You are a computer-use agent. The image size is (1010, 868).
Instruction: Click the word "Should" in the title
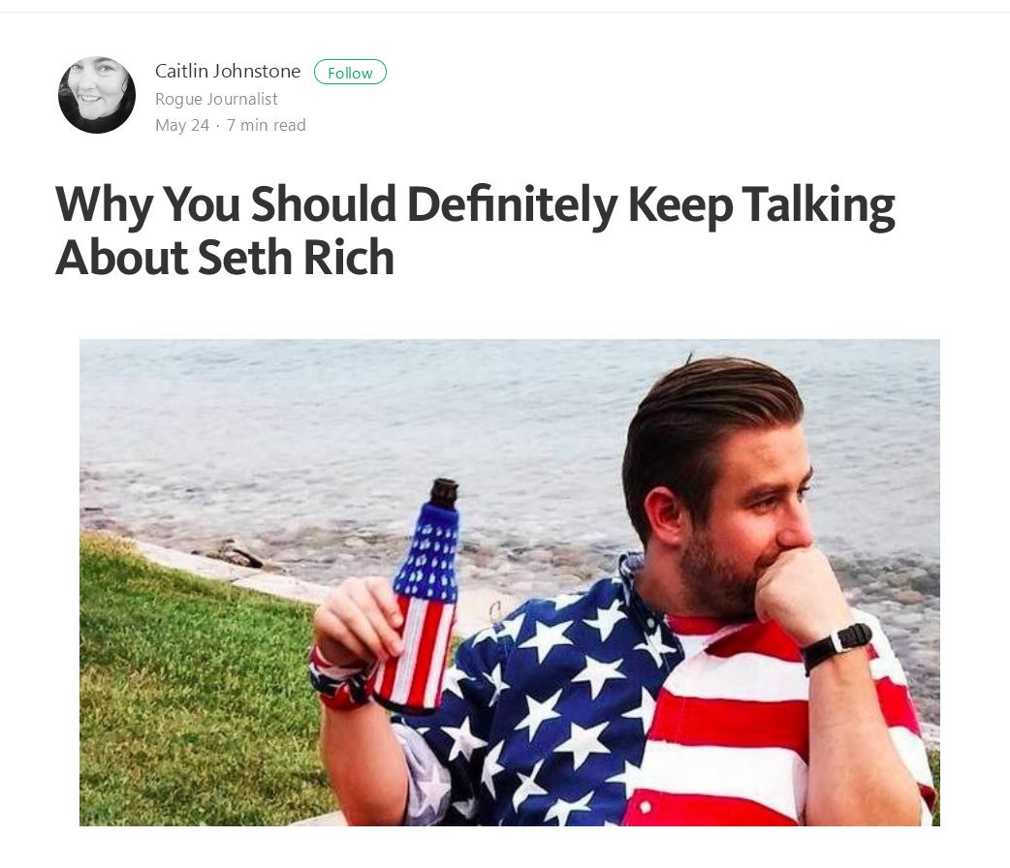click(324, 203)
